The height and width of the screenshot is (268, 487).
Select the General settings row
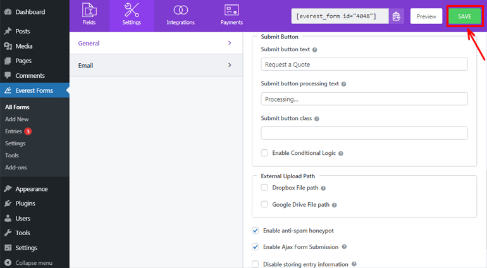click(x=156, y=43)
